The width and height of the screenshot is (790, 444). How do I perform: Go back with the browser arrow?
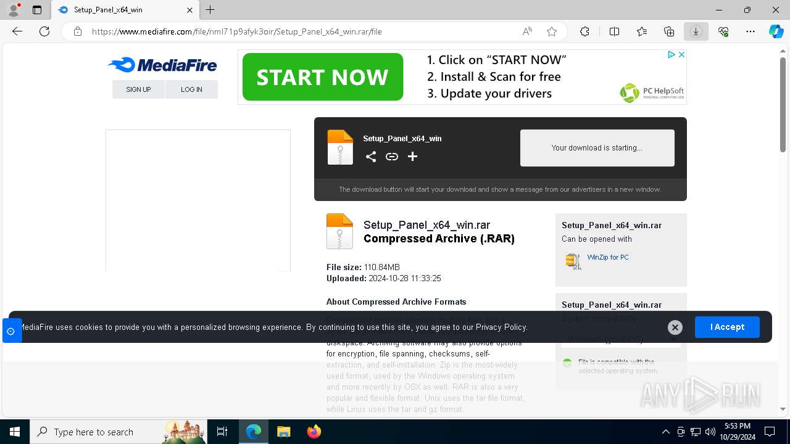[x=17, y=31]
